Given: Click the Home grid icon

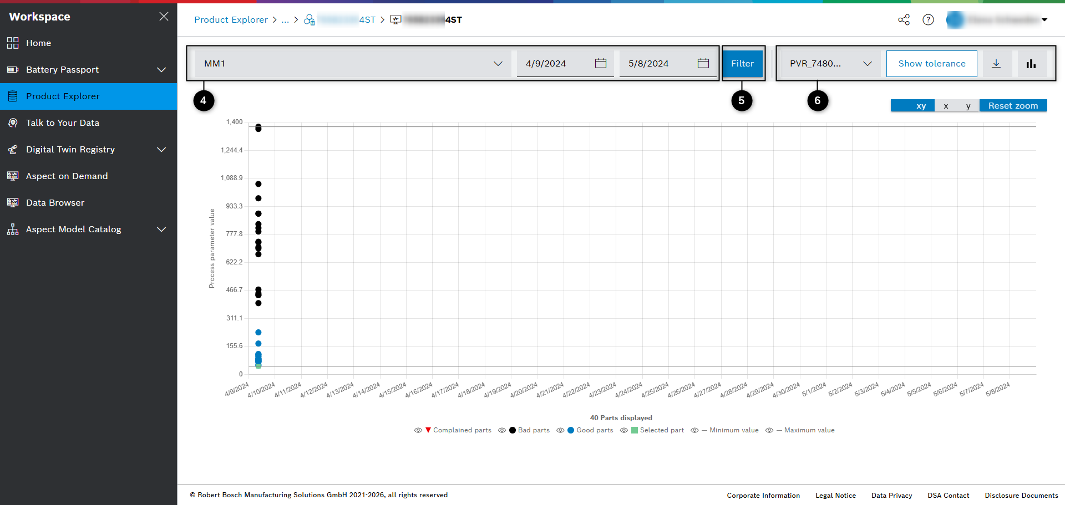Looking at the screenshot, I should coord(13,43).
